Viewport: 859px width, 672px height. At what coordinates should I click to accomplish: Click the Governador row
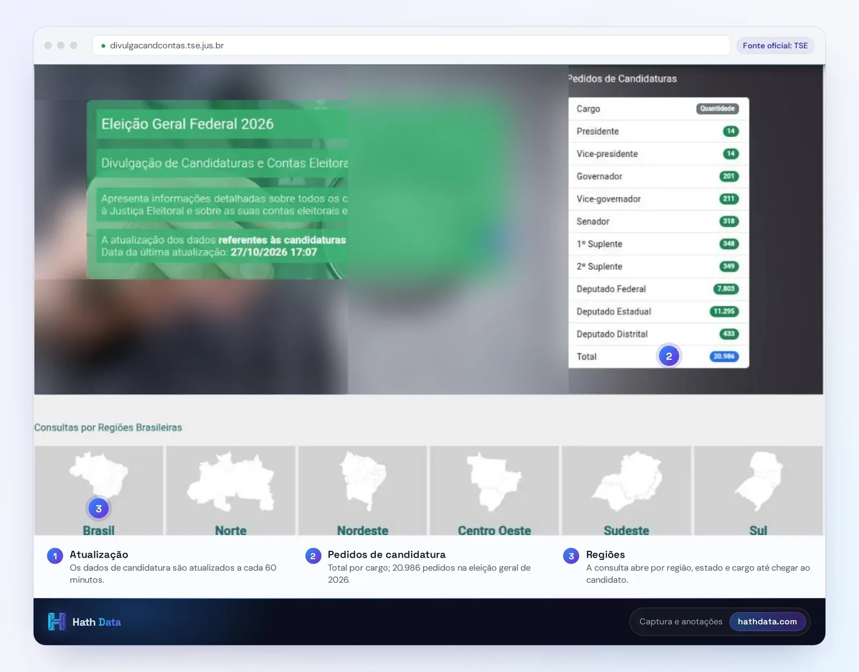point(658,176)
